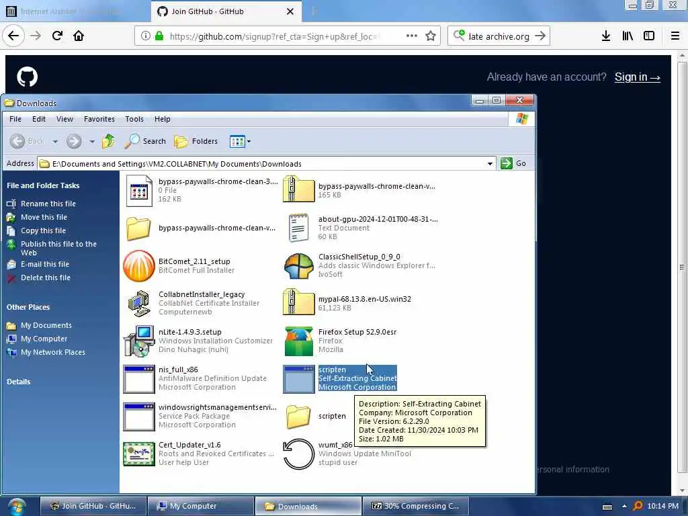
Task: Expand the Address bar dropdown arrow
Action: coord(490,164)
